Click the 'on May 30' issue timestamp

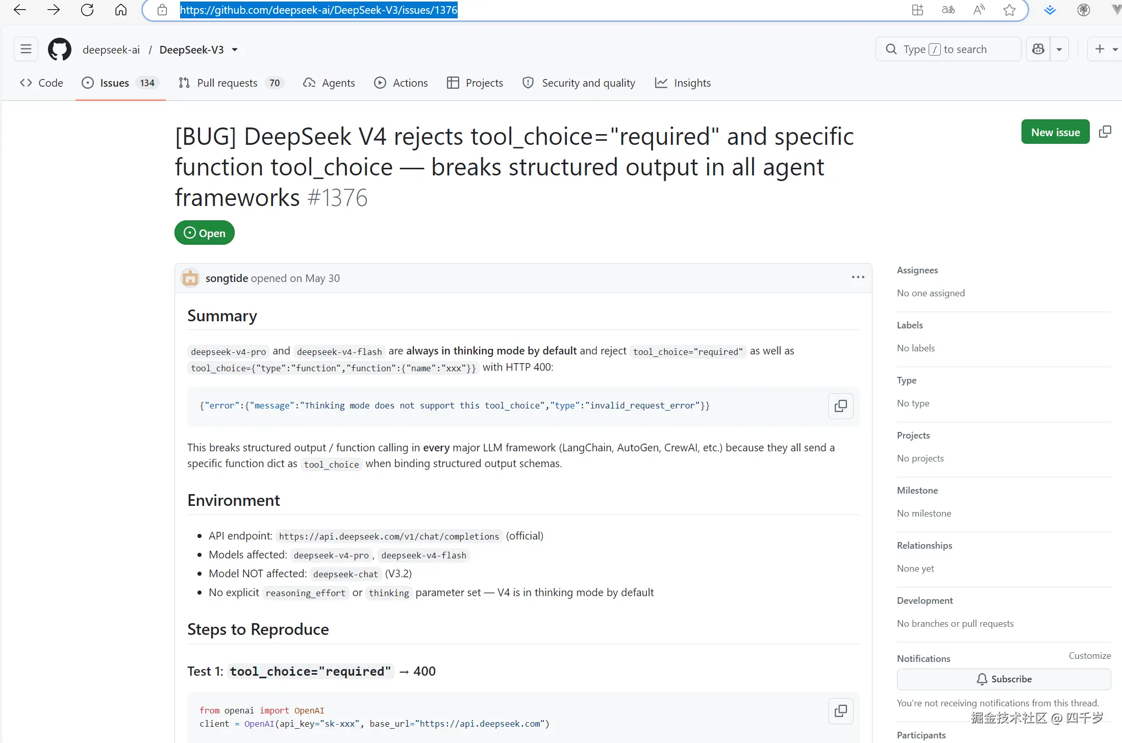[x=315, y=278]
